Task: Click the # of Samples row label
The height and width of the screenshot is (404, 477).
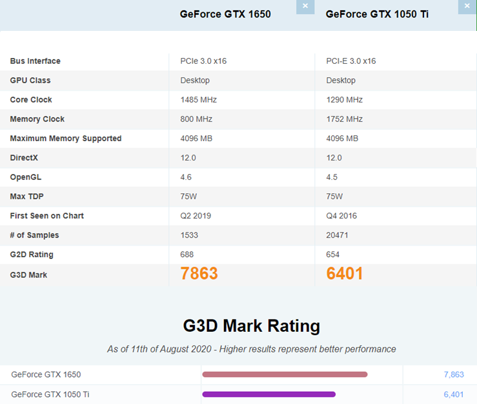Action: 34,235
